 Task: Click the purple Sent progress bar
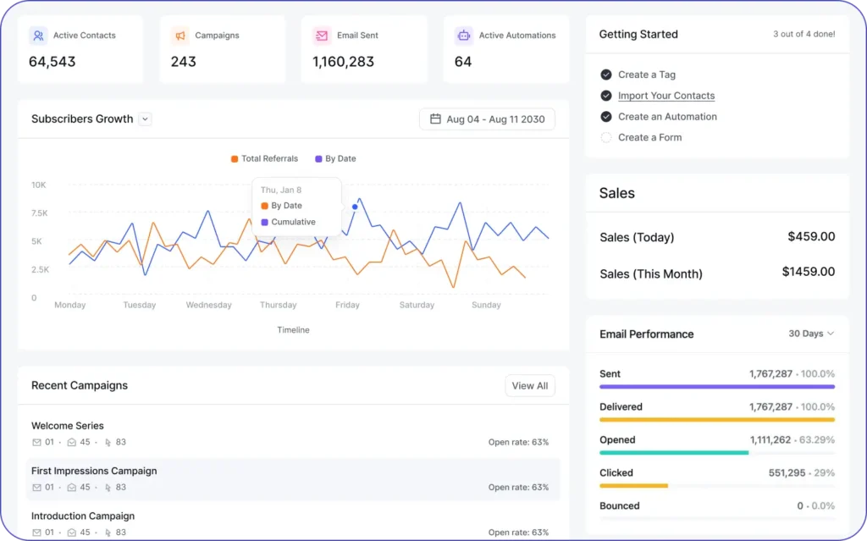pos(717,387)
